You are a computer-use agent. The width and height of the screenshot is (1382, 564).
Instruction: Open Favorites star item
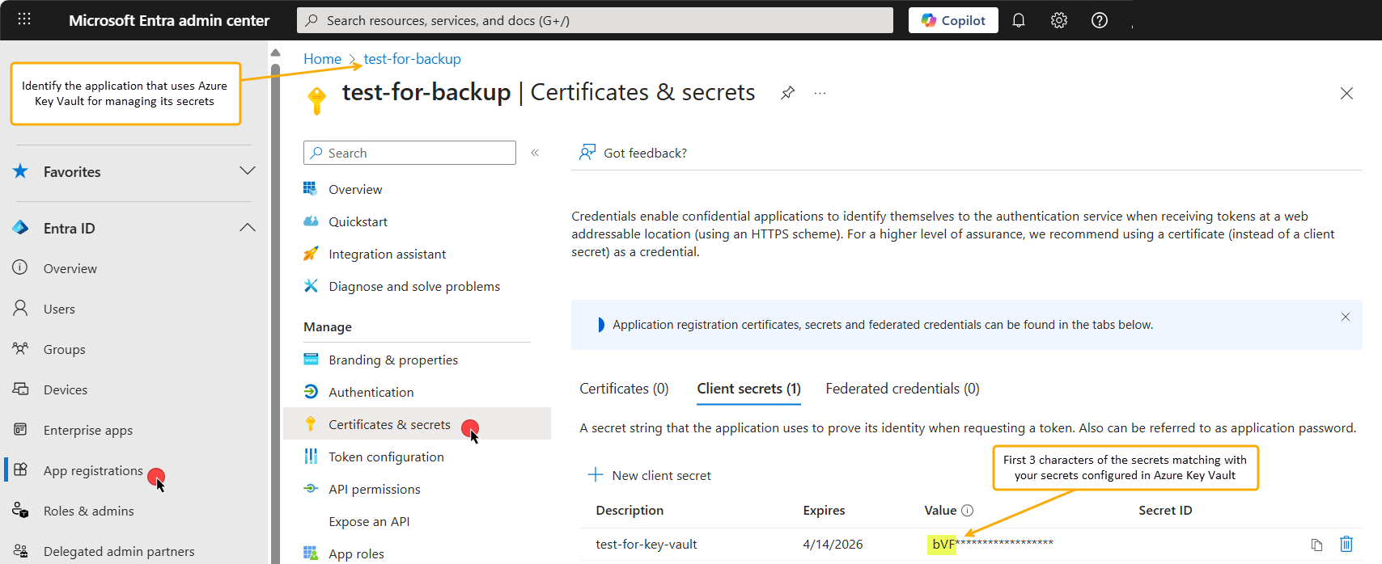(72, 172)
